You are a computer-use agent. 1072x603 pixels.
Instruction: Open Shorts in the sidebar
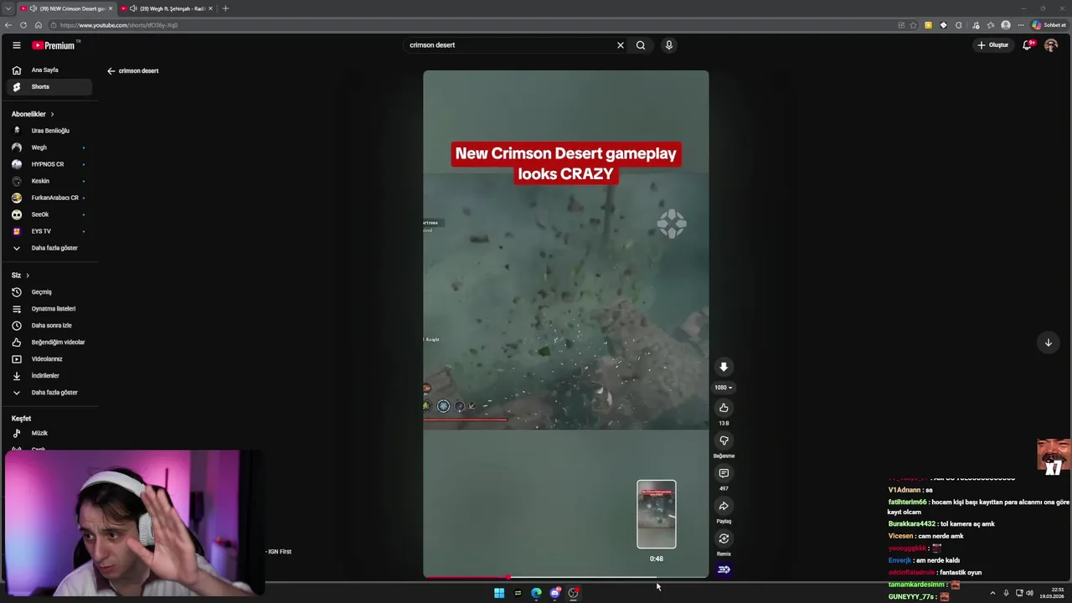(49, 87)
